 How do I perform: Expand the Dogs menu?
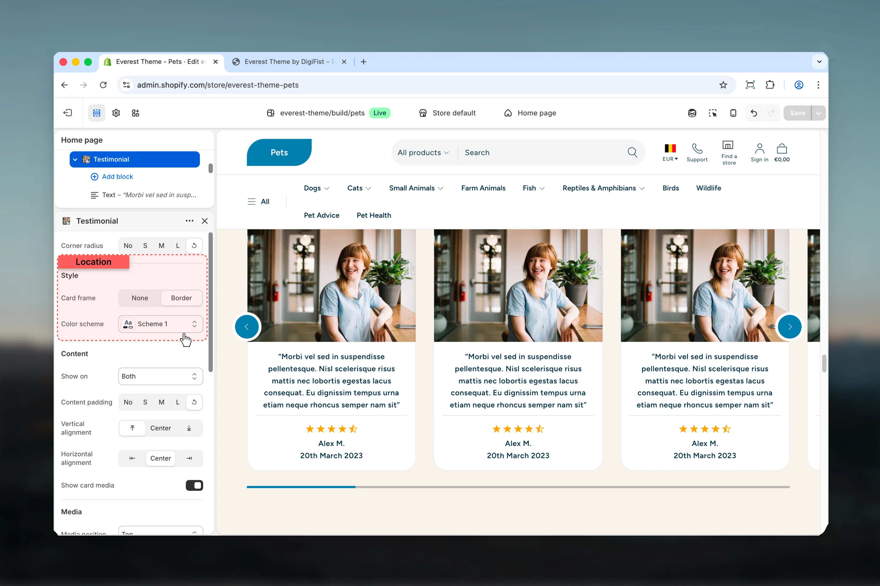316,188
